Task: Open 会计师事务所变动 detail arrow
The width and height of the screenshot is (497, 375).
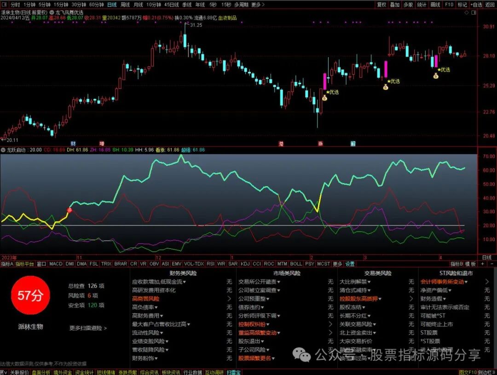Action: coord(487,282)
